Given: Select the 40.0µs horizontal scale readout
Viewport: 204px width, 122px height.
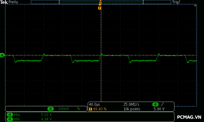Looking at the screenshot, I should click(94, 104).
